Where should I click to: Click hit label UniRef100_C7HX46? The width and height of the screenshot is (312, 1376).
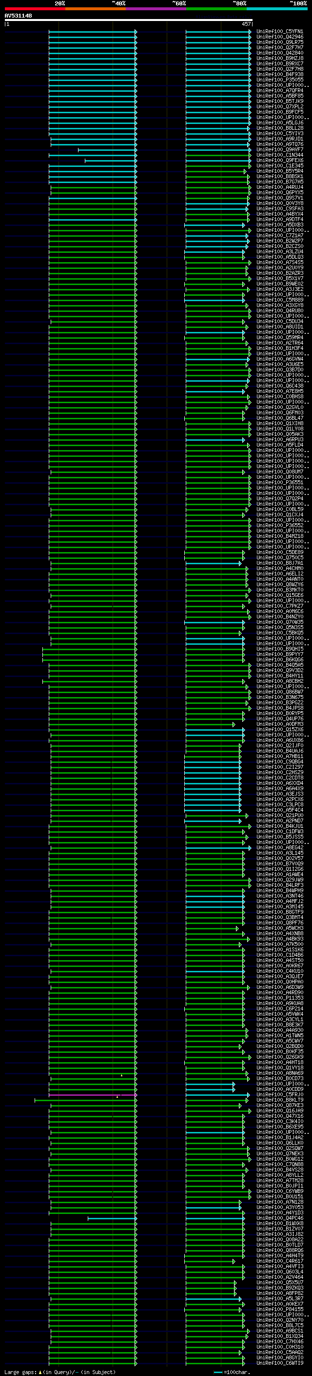coord(280,1341)
